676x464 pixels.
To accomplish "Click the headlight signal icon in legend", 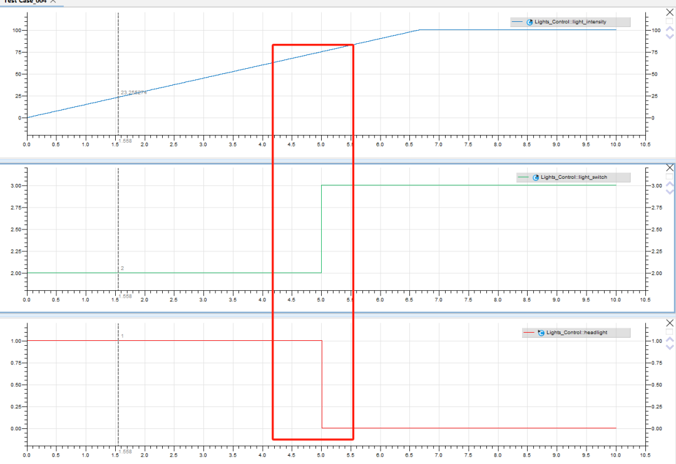I will click(541, 333).
